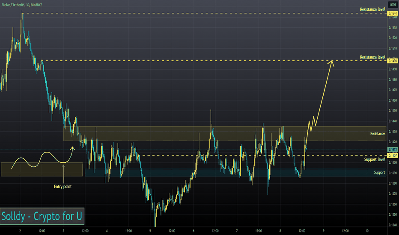Click the 0.1460 price axis value
The width and height of the screenshot is (399, 235).
pyautogui.click(x=393, y=100)
